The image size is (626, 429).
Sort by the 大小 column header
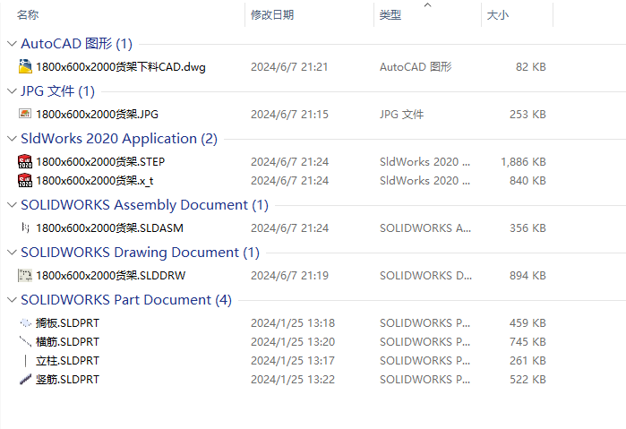[498, 15]
